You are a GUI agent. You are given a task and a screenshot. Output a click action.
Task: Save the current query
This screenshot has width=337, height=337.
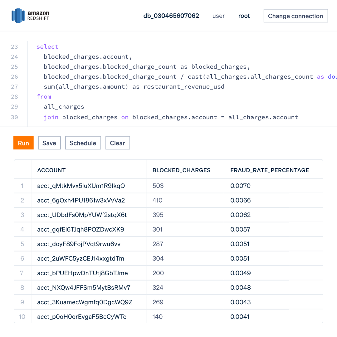tap(49, 143)
